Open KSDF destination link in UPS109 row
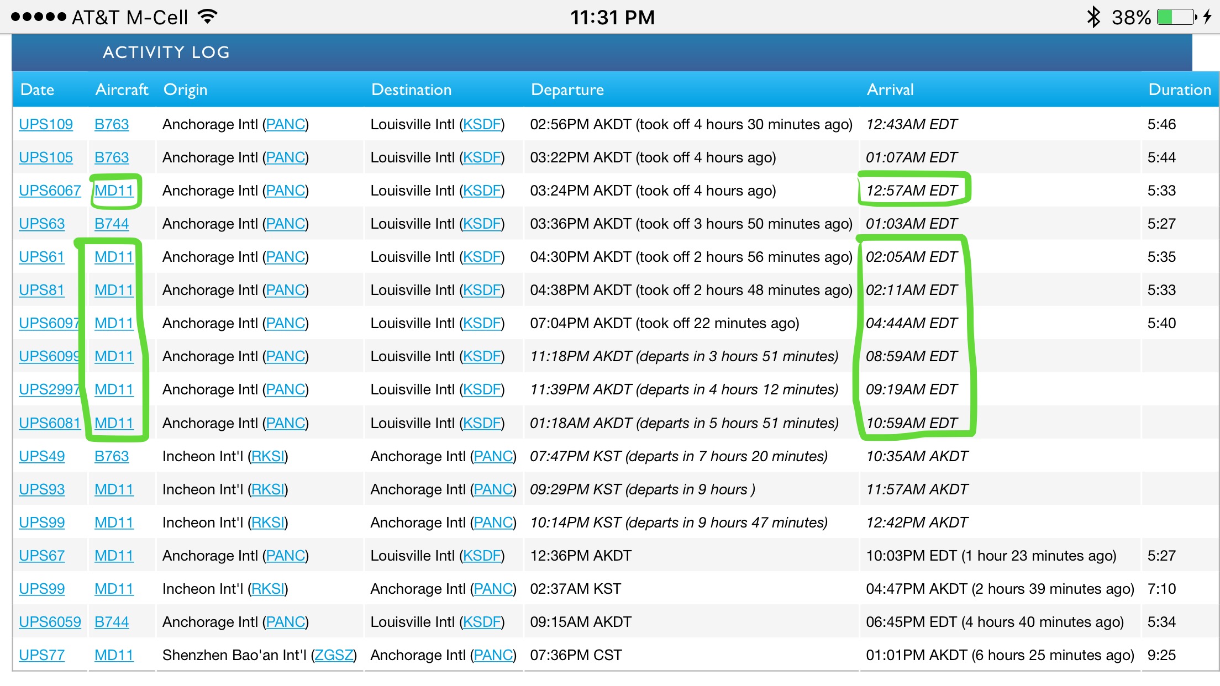 (482, 124)
